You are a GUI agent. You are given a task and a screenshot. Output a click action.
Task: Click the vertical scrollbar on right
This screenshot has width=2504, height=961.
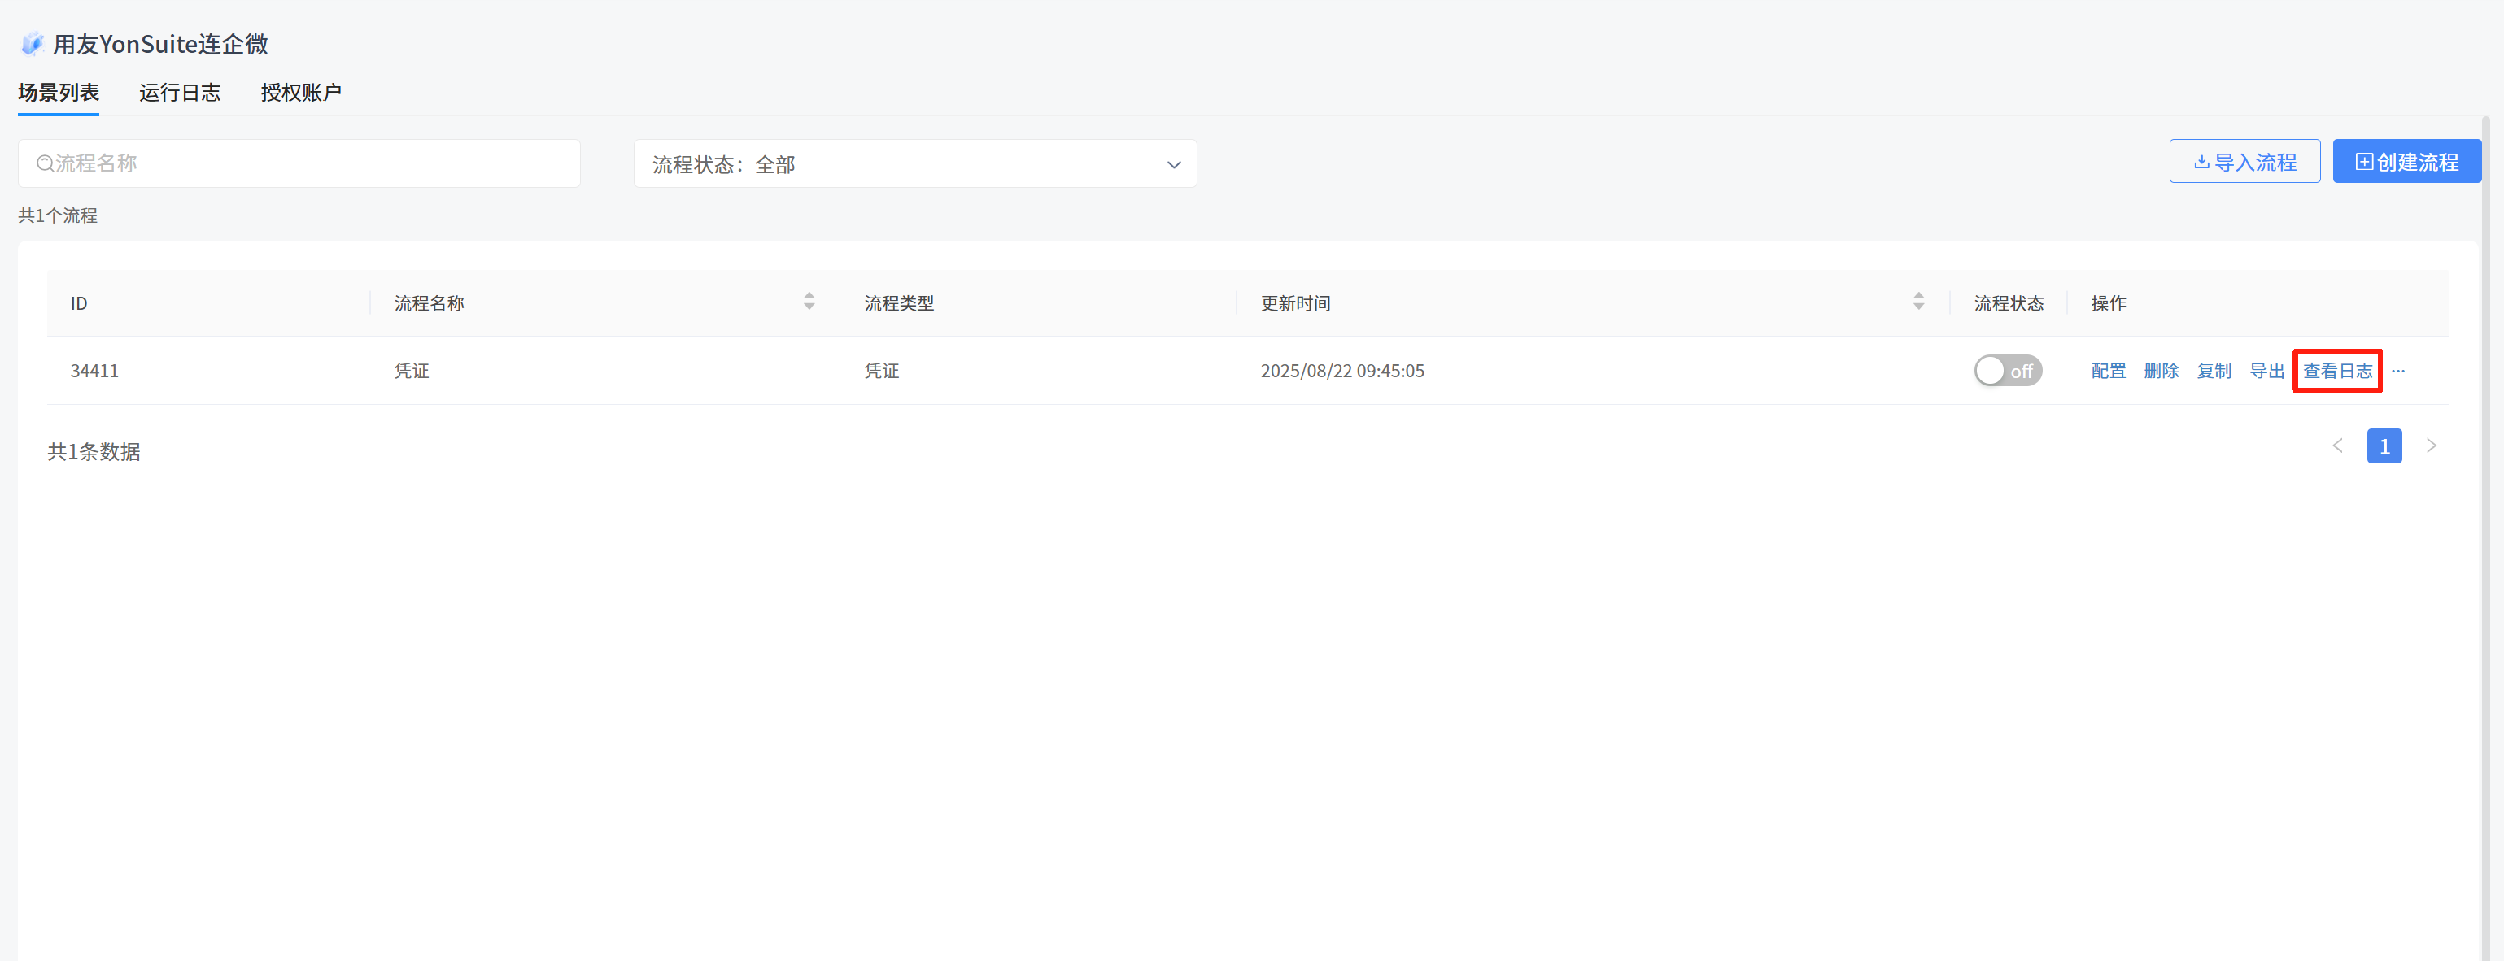[2485, 538]
